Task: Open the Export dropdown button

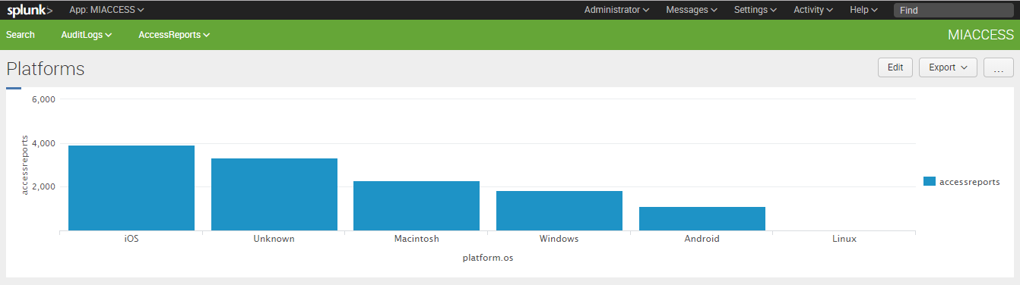Action: [948, 67]
